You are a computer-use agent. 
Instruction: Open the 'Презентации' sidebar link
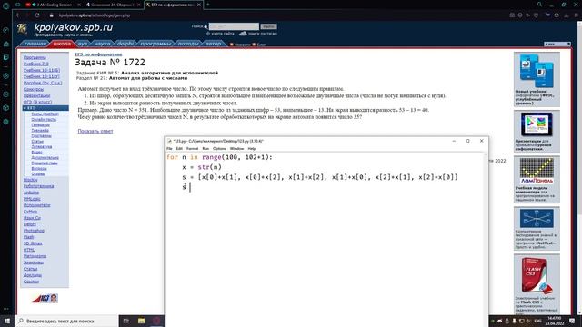(x=36, y=95)
